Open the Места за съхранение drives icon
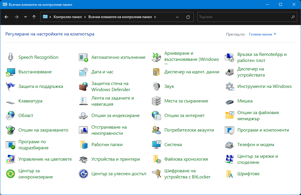The image size is (301, 195). click(156, 101)
